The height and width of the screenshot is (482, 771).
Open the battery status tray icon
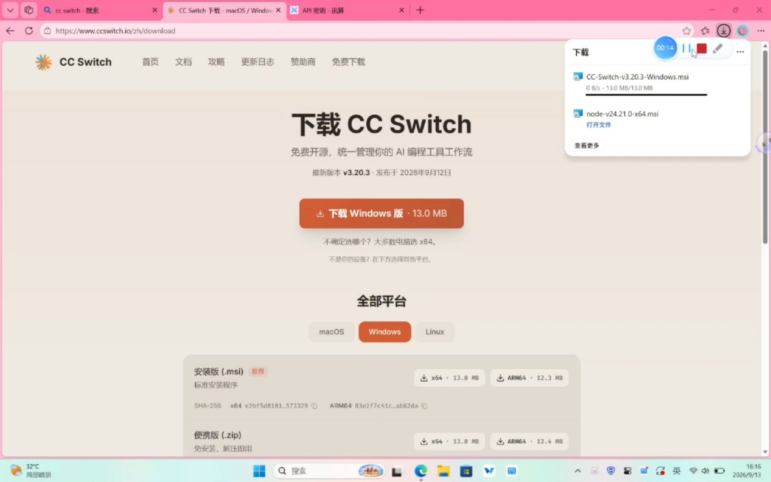pos(719,471)
